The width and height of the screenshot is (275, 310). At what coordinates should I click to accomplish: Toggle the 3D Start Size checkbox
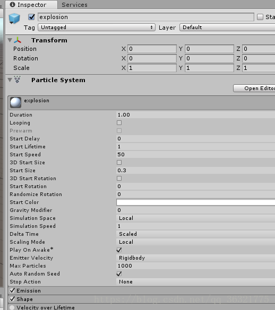point(119,163)
